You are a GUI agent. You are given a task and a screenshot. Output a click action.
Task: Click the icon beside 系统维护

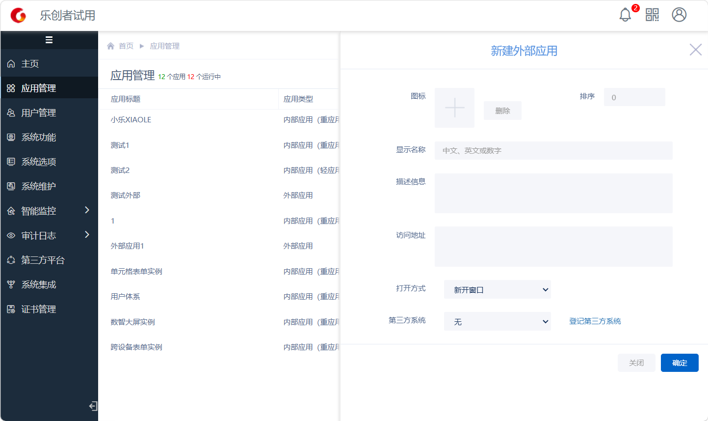pos(11,187)
